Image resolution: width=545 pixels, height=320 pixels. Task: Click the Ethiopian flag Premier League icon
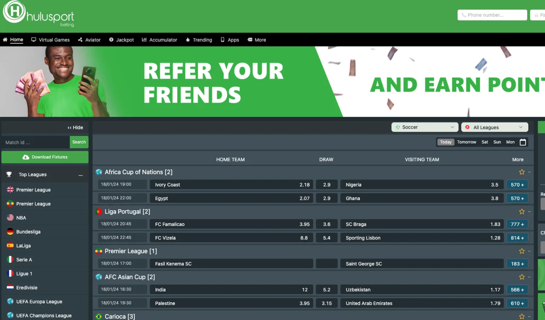point(10,204)
